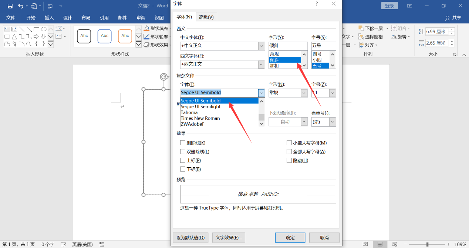Choose the rounded rectangle shape

point(7,36)
